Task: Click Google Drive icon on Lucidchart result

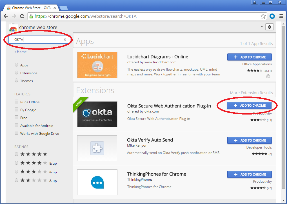Action: pos(268,77)
